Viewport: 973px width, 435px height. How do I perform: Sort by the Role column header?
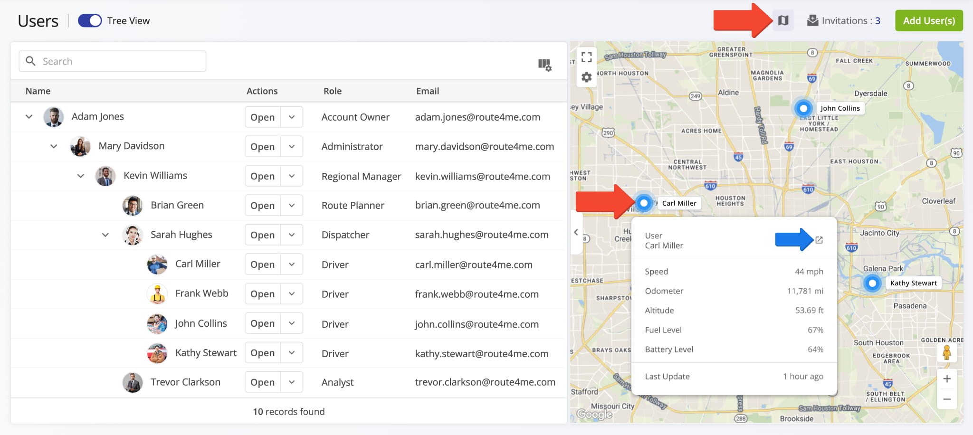pyautogui.click(x=333, y=91)
